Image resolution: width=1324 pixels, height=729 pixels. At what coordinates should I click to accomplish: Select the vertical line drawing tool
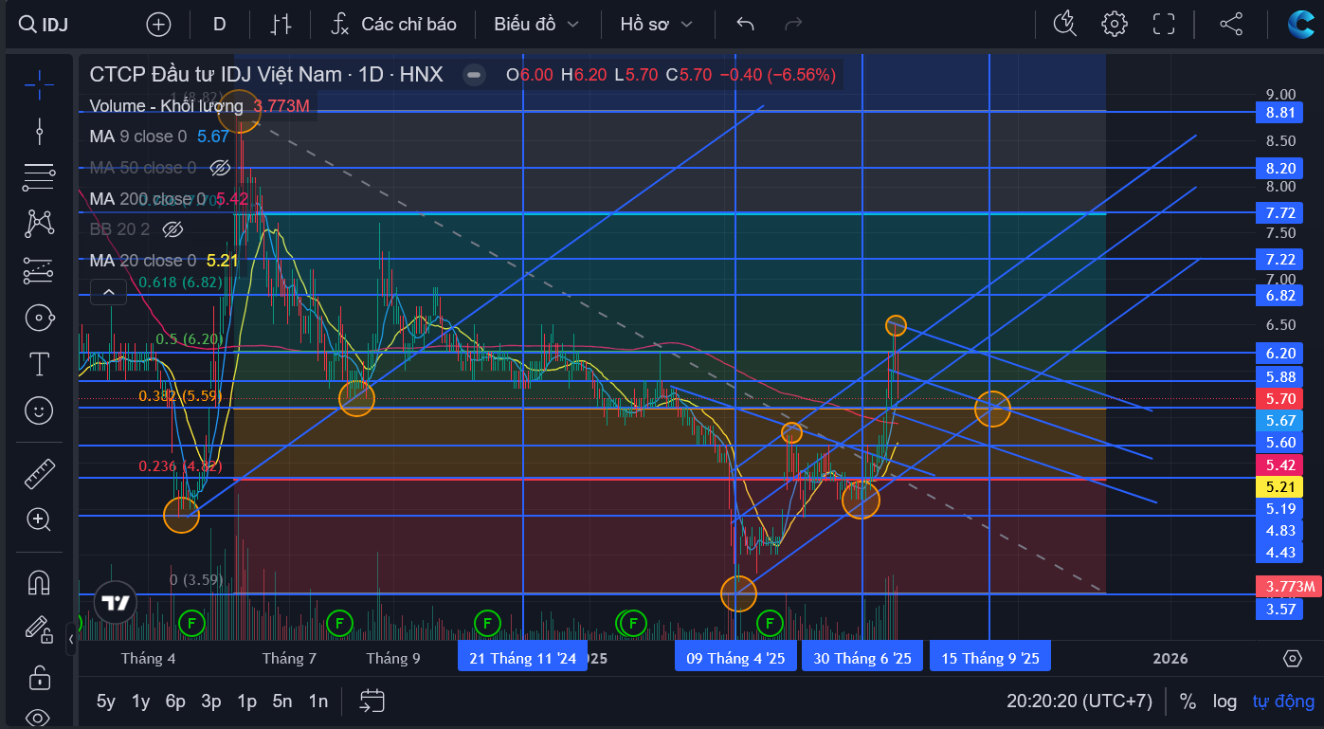pos(39,131)
